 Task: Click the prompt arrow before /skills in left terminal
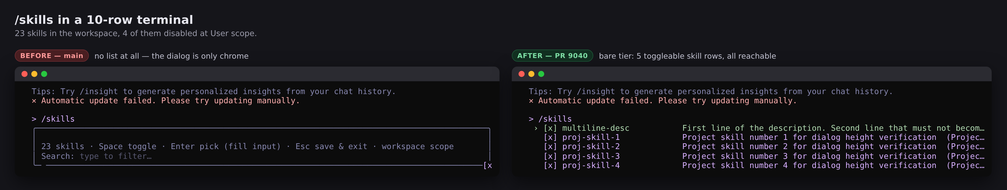click(34, 119)
